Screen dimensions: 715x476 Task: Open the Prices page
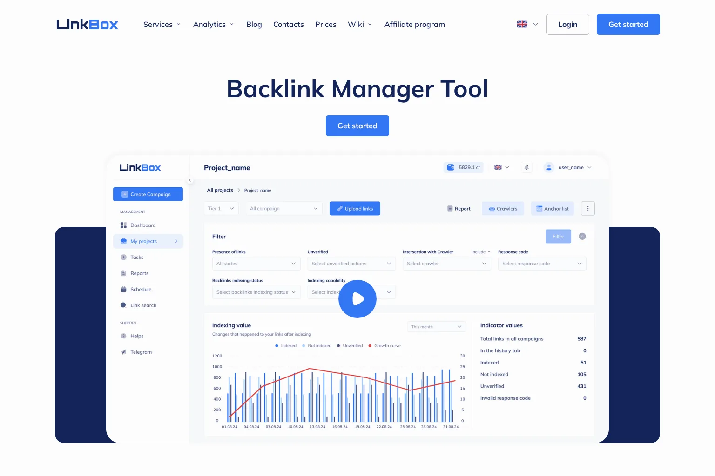326,24
